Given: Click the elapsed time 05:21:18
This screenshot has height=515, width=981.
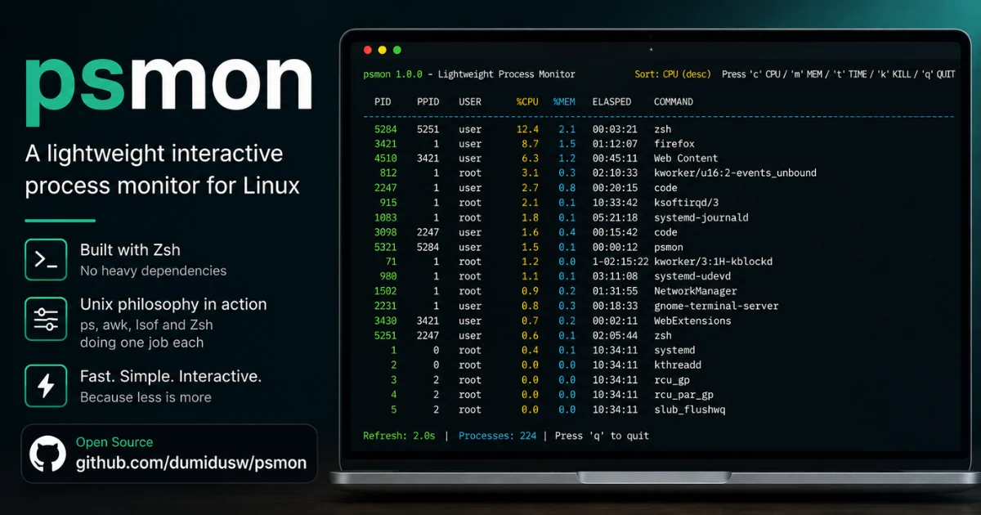Looking at the screenshot, I should (615, 217).
